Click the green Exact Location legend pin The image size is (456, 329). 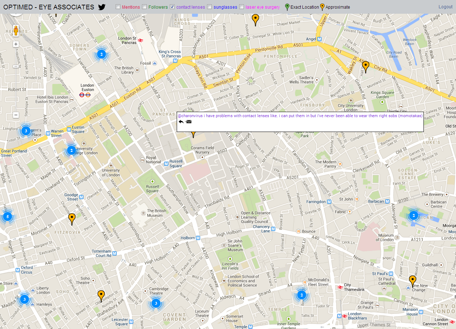tap(287, 7)
